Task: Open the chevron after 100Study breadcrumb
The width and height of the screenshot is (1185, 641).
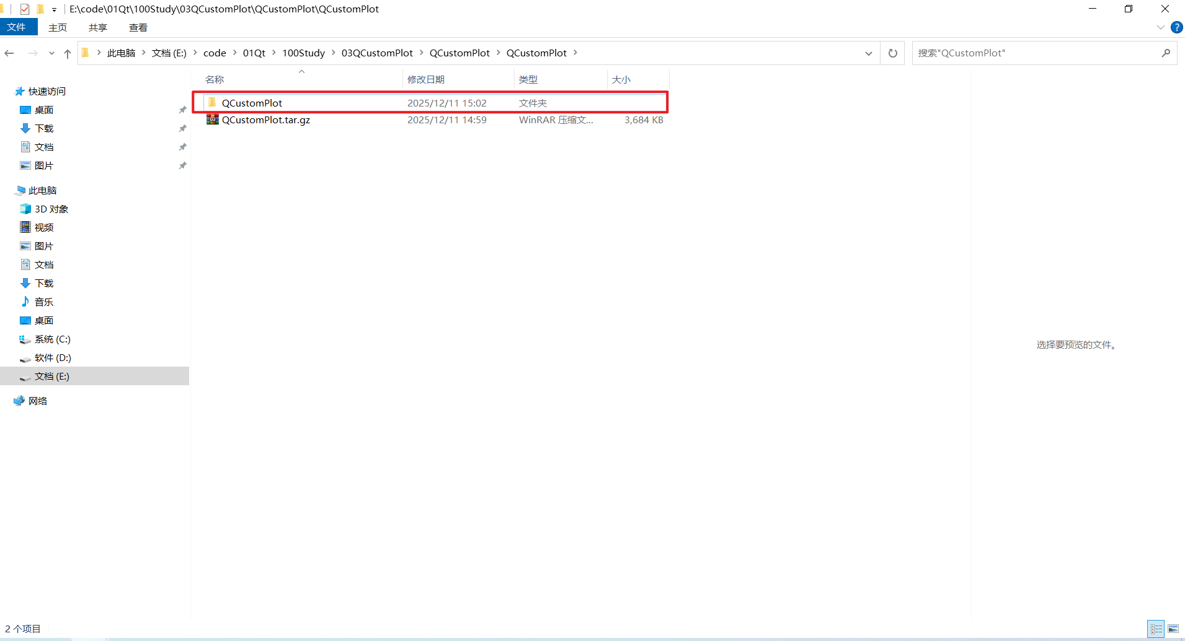Action: click(x=334, y=53)
